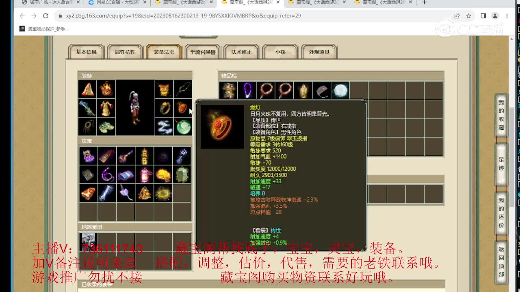Viewport: 520px width, 292px height.
Task: Reload the current page
Action: click(45, 16)
